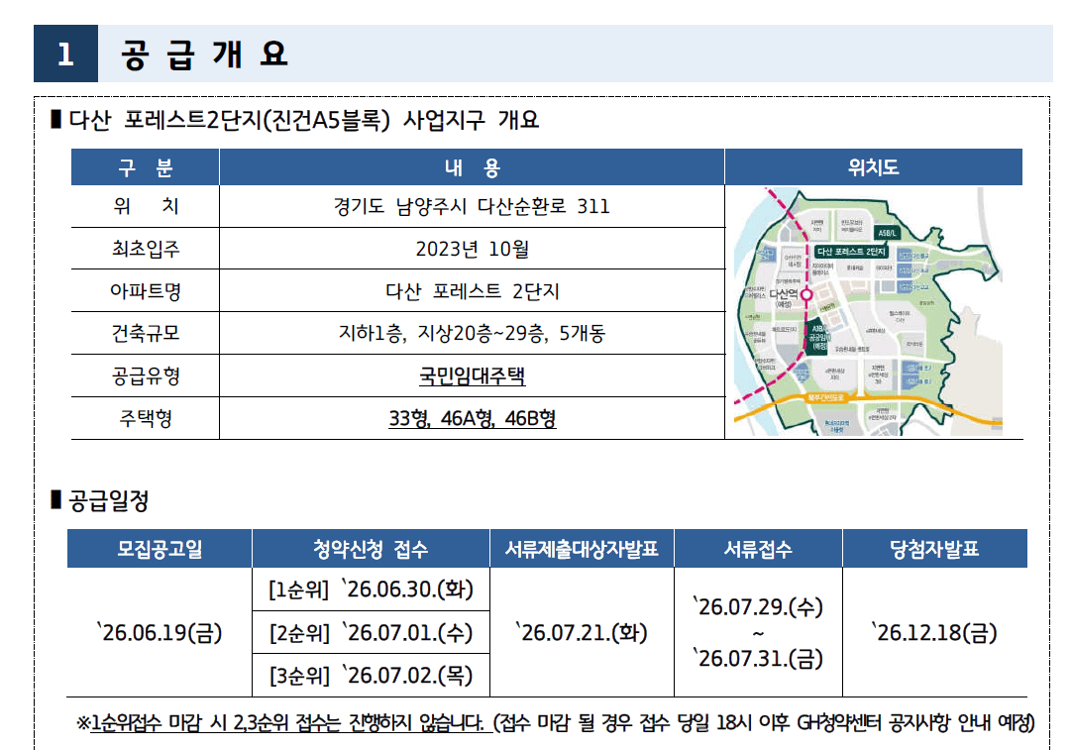The height and width of the screenshot is (750, 1072).
Task: Click the underlined '1순위접수 마감 시' footnote
Action: (x=159, y=722)
